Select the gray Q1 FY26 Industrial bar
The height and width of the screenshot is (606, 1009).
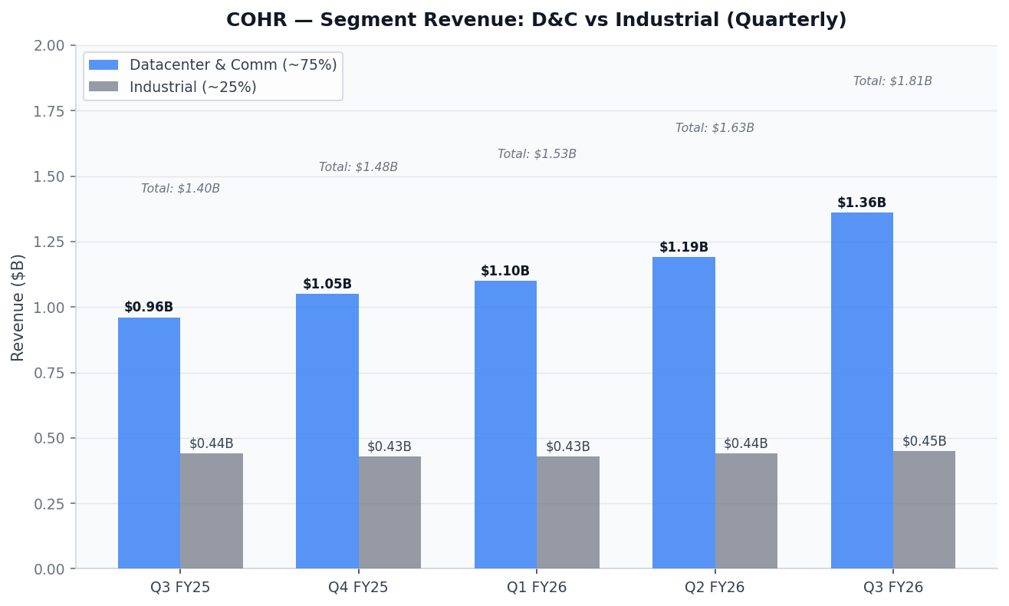coord(568,512)
